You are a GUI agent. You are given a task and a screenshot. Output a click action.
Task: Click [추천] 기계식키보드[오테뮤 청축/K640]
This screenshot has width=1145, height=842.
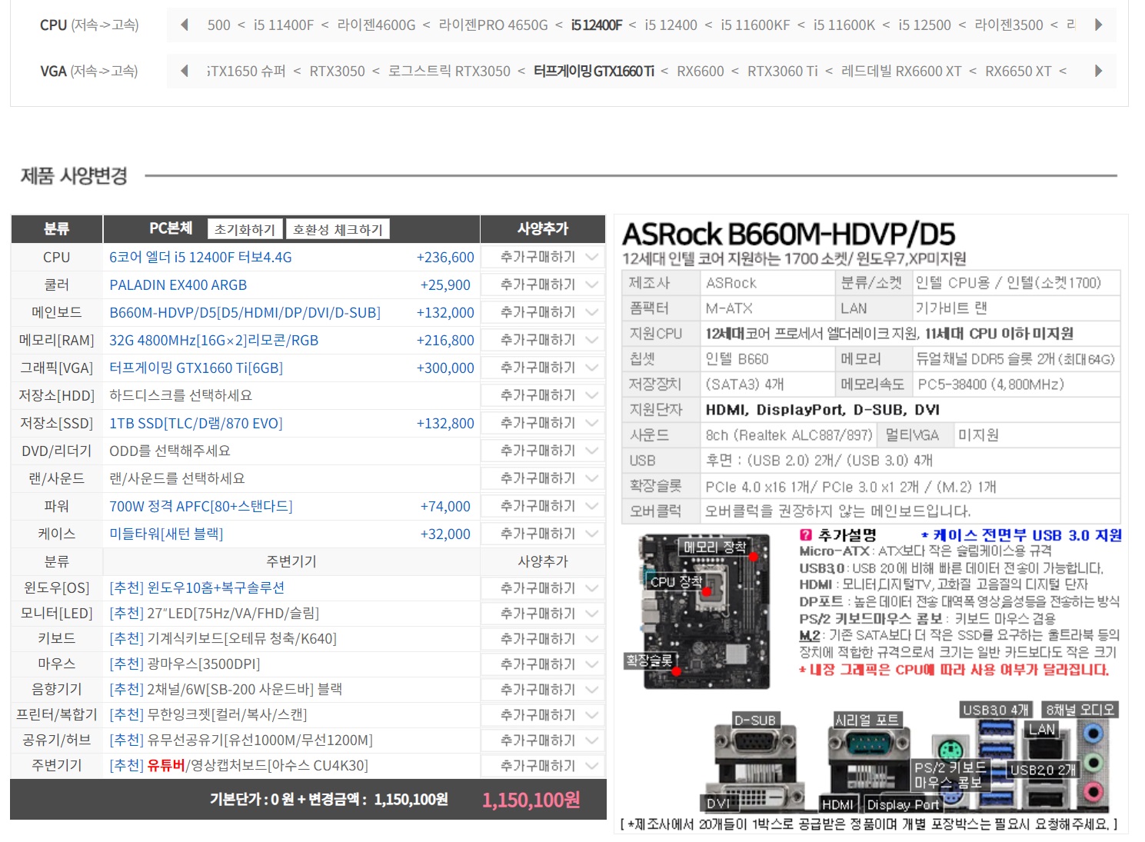tap(223, 639)
